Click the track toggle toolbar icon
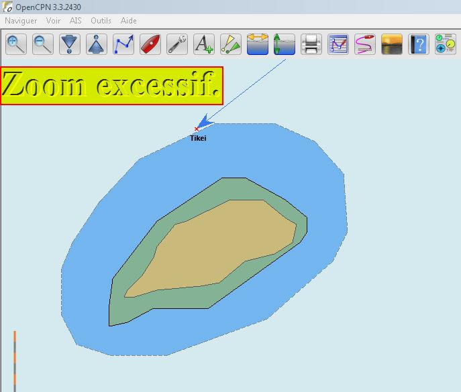The image size is (461, 392). point(365,45)
